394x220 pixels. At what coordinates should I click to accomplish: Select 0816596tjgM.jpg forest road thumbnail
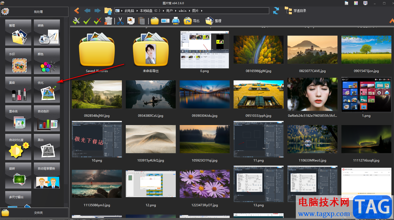(259, 50)
